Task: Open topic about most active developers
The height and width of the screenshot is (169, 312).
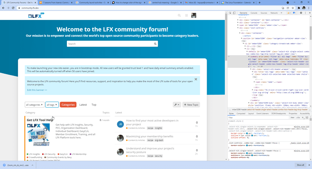Action: pyautogui.click(x=152, y=122)
